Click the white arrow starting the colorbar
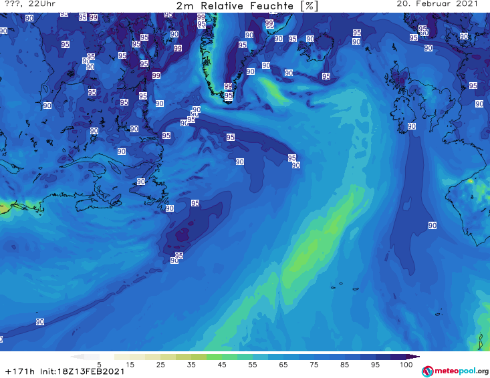The width and height of the screenshot is (490, 378). click(x=77, y=357)
